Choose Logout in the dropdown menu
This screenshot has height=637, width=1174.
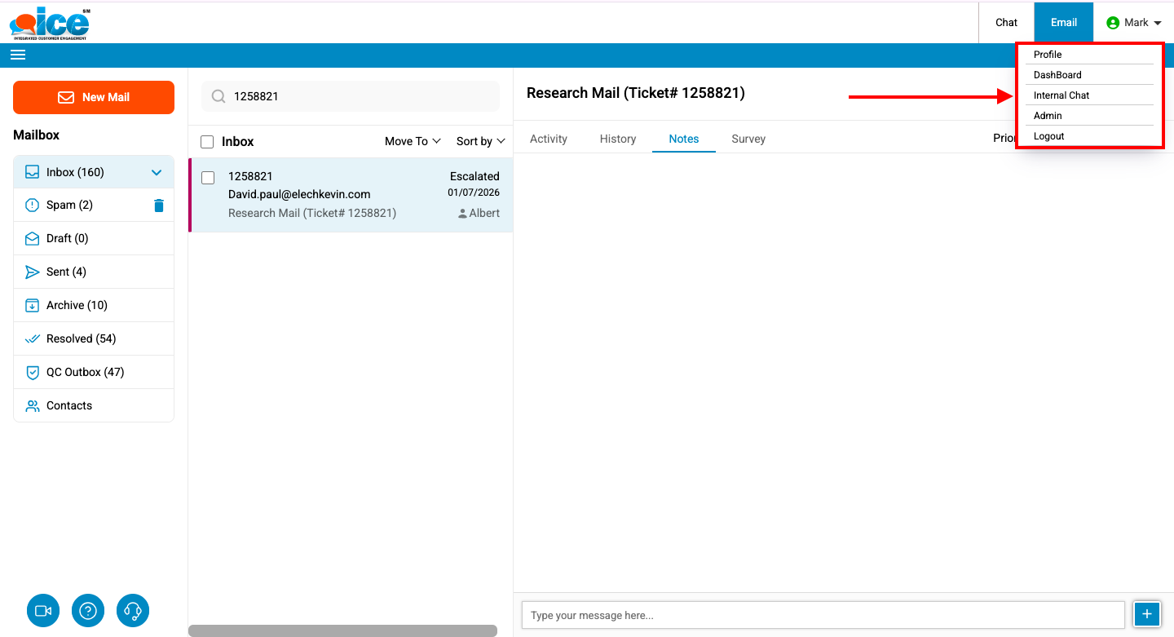pos(1048,136)
